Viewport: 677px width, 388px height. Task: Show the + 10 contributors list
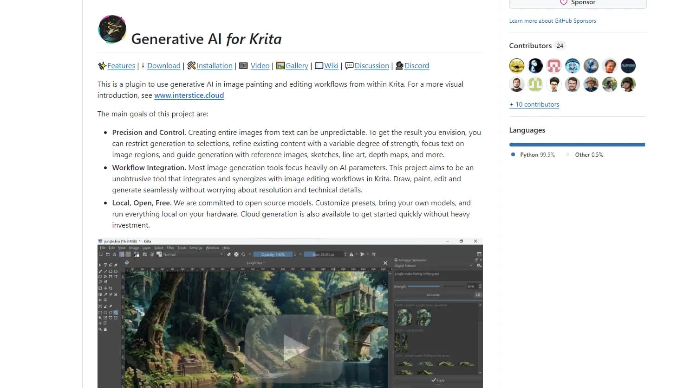click(x=534, y=105)
